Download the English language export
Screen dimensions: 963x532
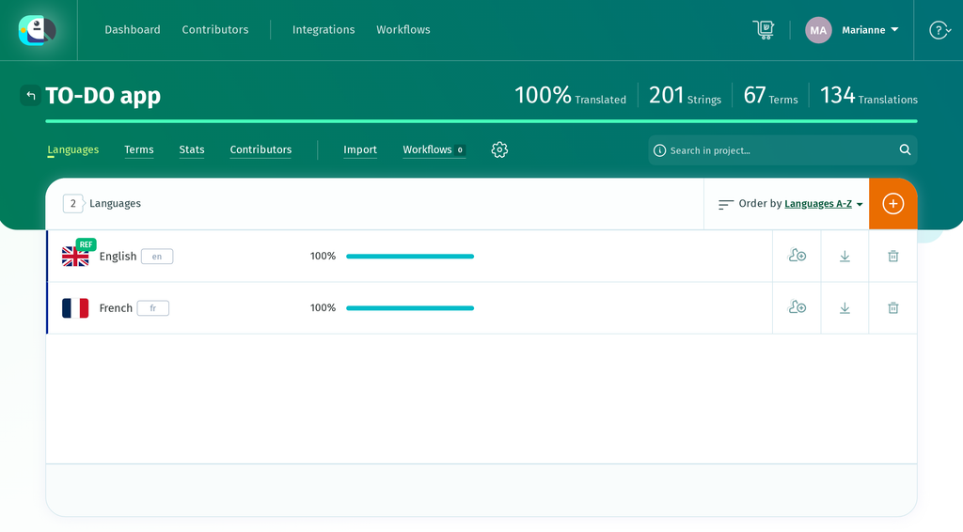(845, 256)
